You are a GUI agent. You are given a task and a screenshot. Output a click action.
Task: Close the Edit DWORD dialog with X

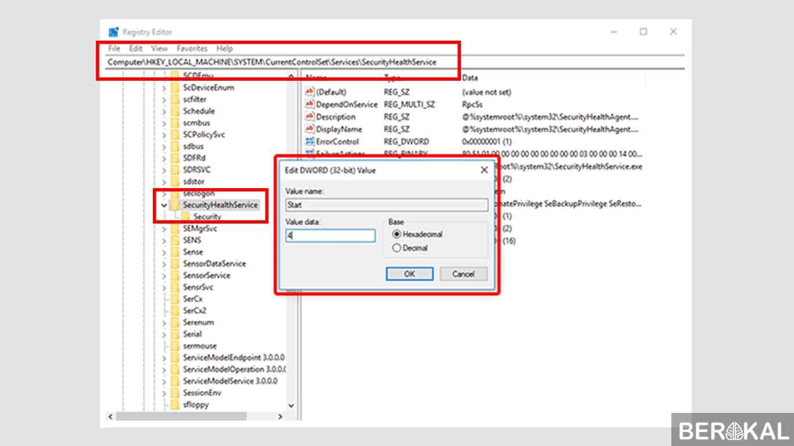tap(484, 170)
